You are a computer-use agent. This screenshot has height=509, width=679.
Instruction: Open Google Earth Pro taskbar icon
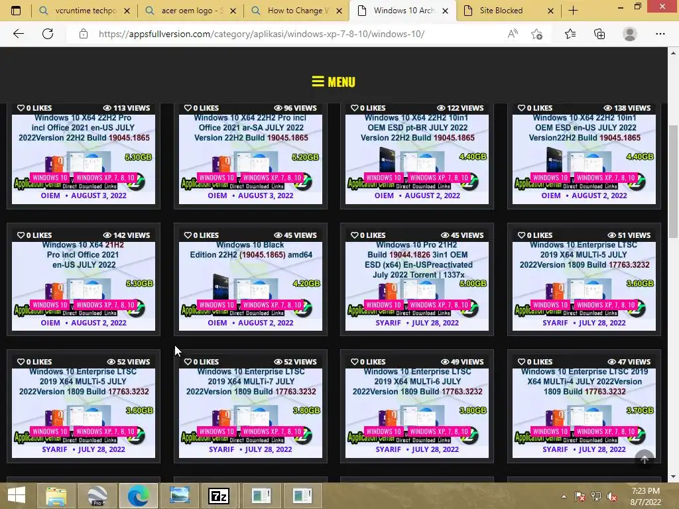97,496
